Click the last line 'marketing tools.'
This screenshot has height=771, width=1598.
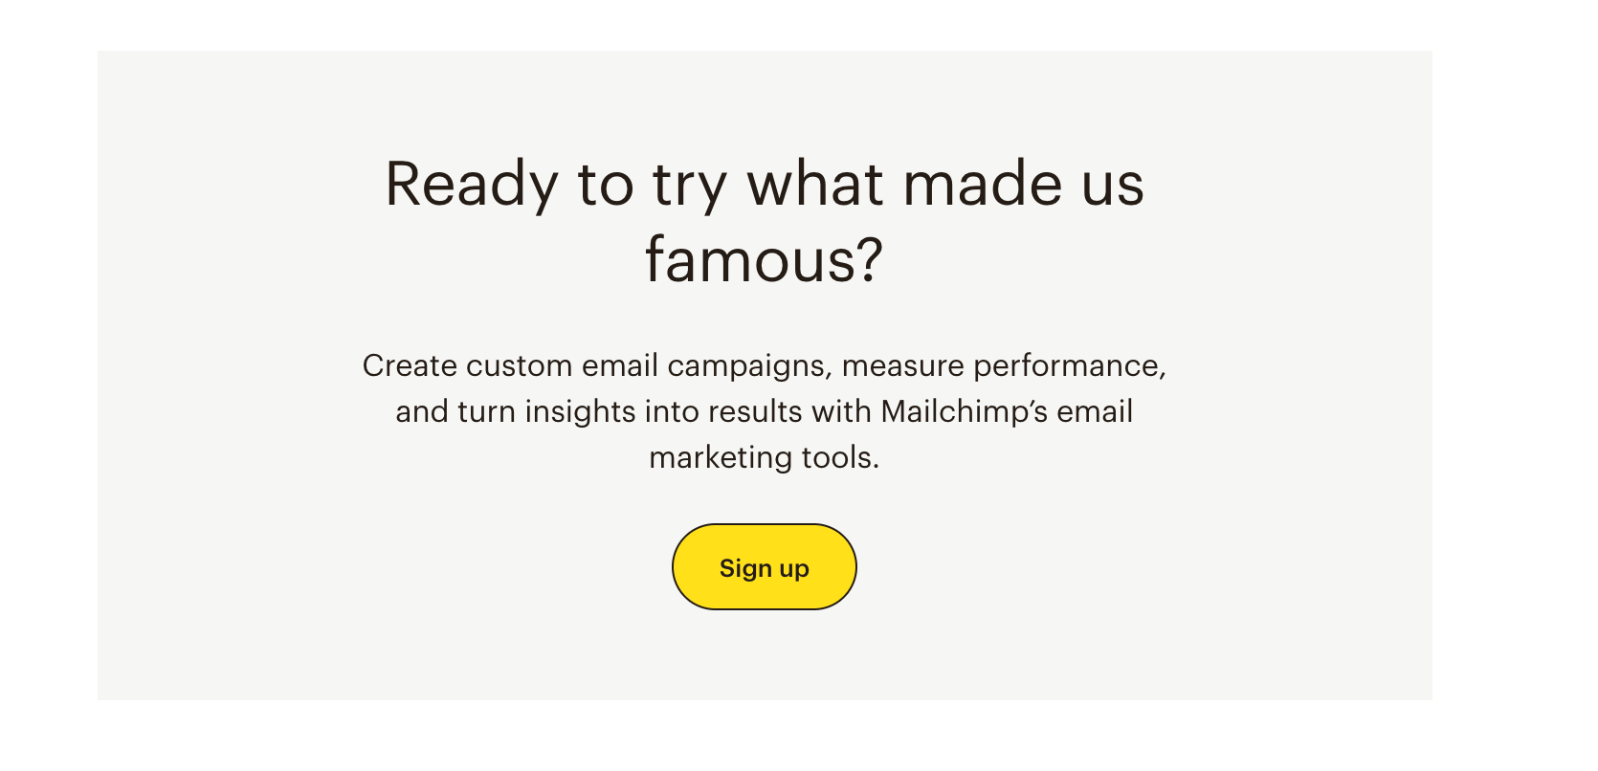coord(765,457)
